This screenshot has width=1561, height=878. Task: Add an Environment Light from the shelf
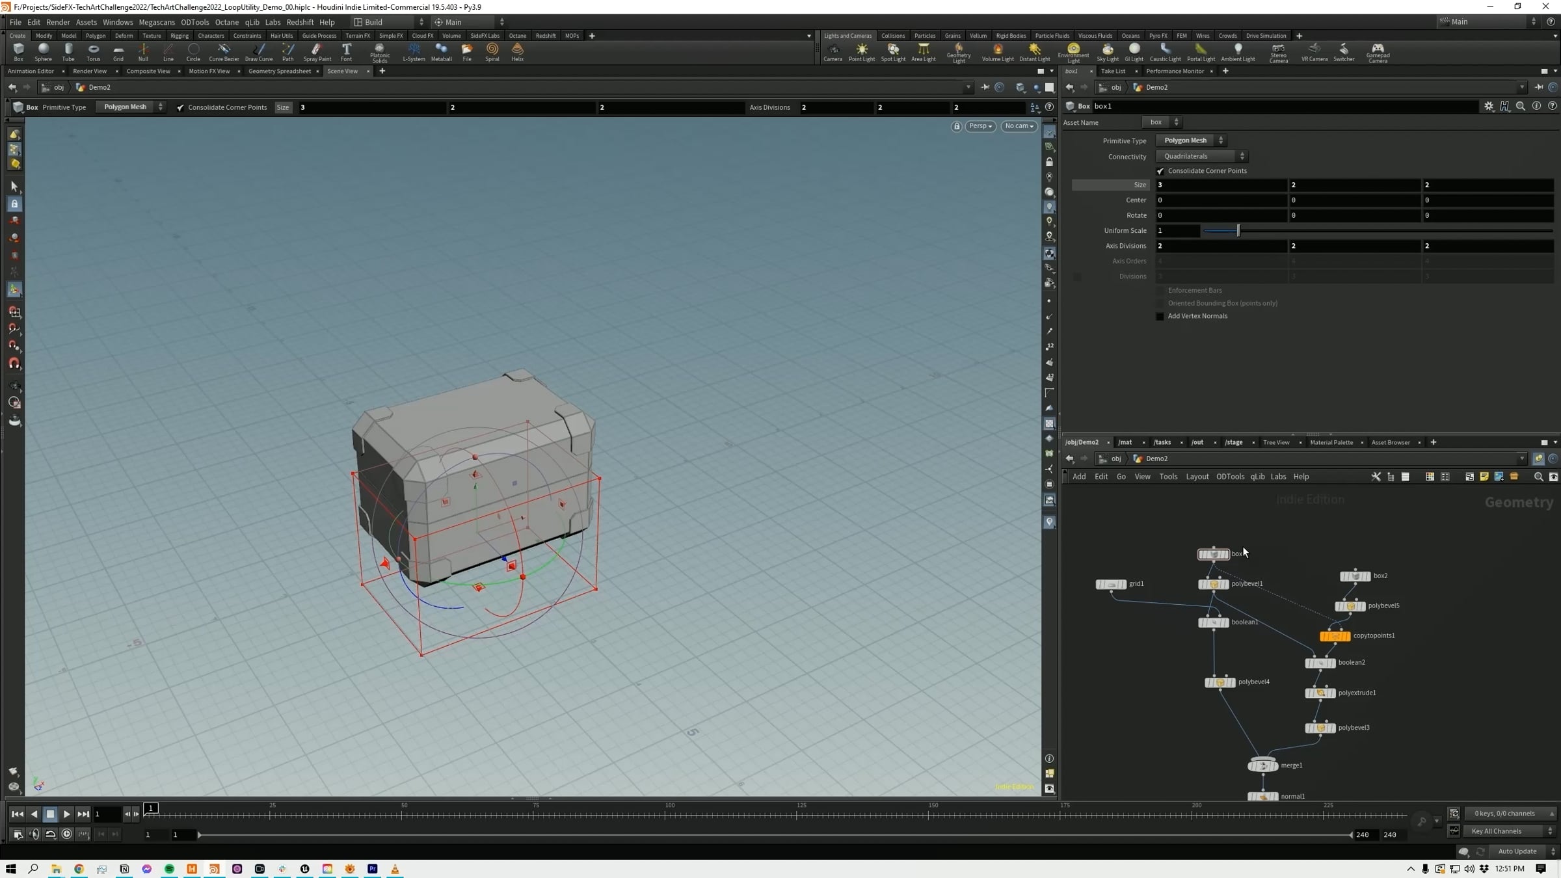click(x=1073, y=53)
